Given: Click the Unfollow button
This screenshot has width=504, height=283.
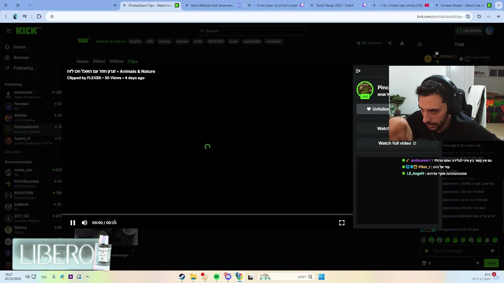Looking at the screenshot, I should (x=373, y=109).
